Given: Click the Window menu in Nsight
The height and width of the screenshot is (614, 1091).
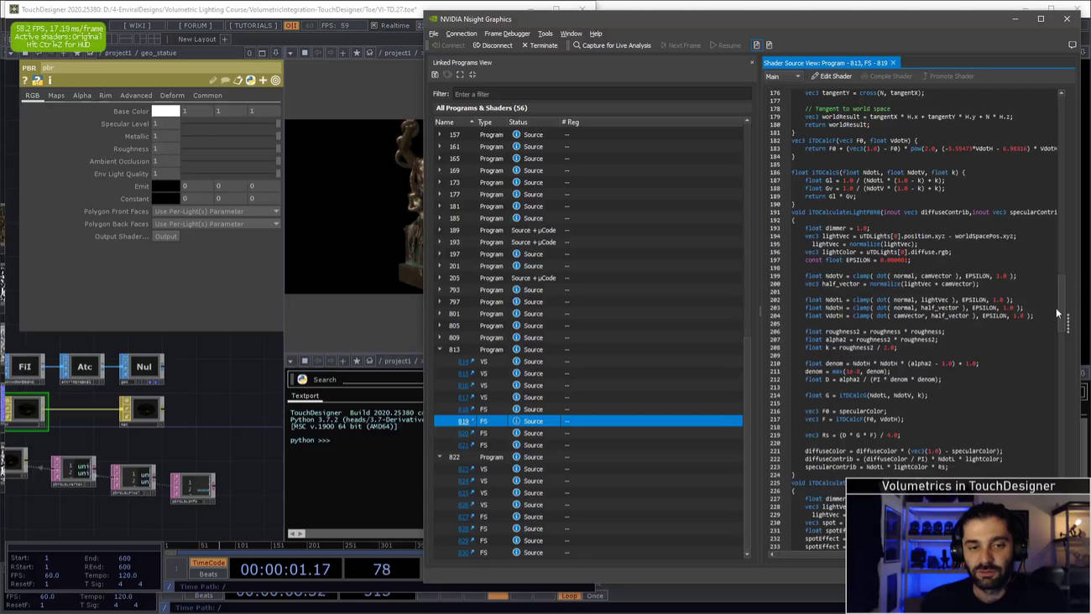Looking at the screenshot, I should click(x=571, y=34).
